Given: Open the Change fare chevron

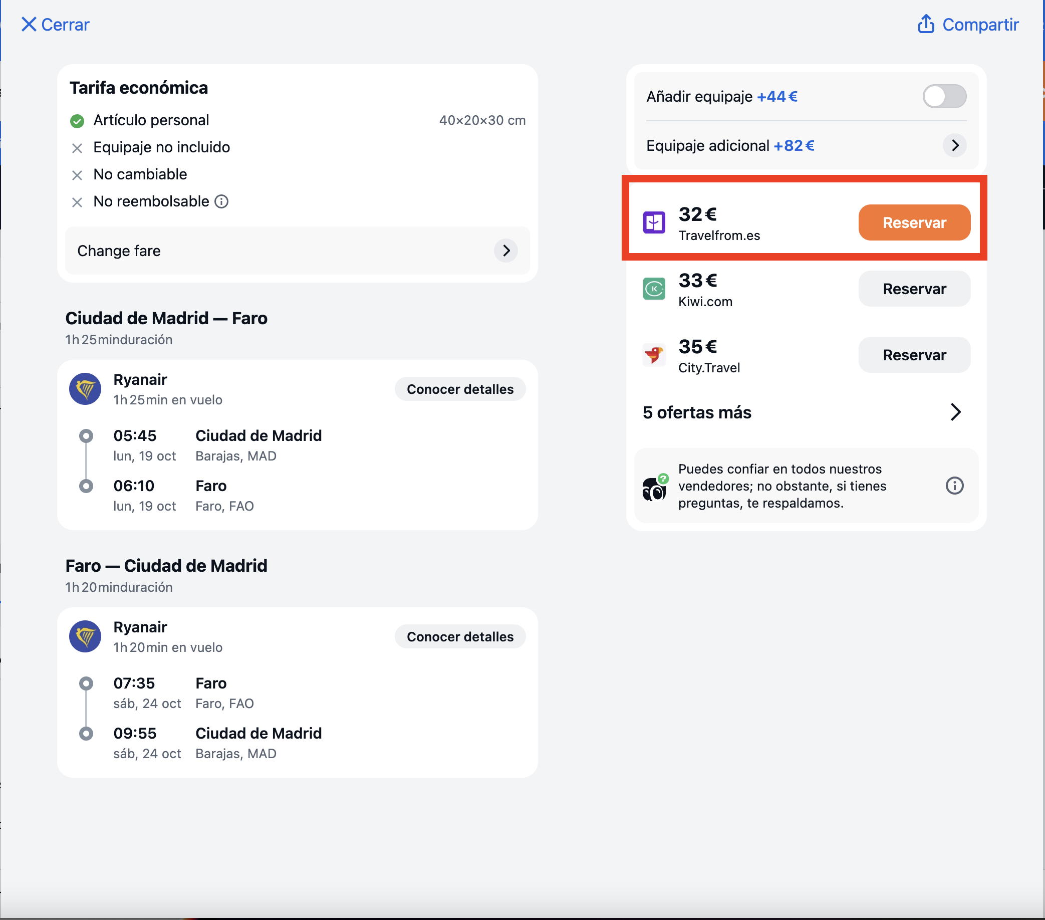Looking at the screenshot, I should tap(505, 251).
